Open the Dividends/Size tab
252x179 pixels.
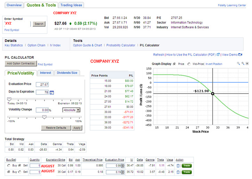(x=68, y=73)
